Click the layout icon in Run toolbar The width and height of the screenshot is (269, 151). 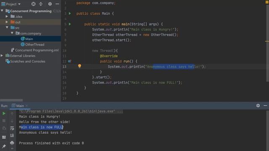pos(4,137)
